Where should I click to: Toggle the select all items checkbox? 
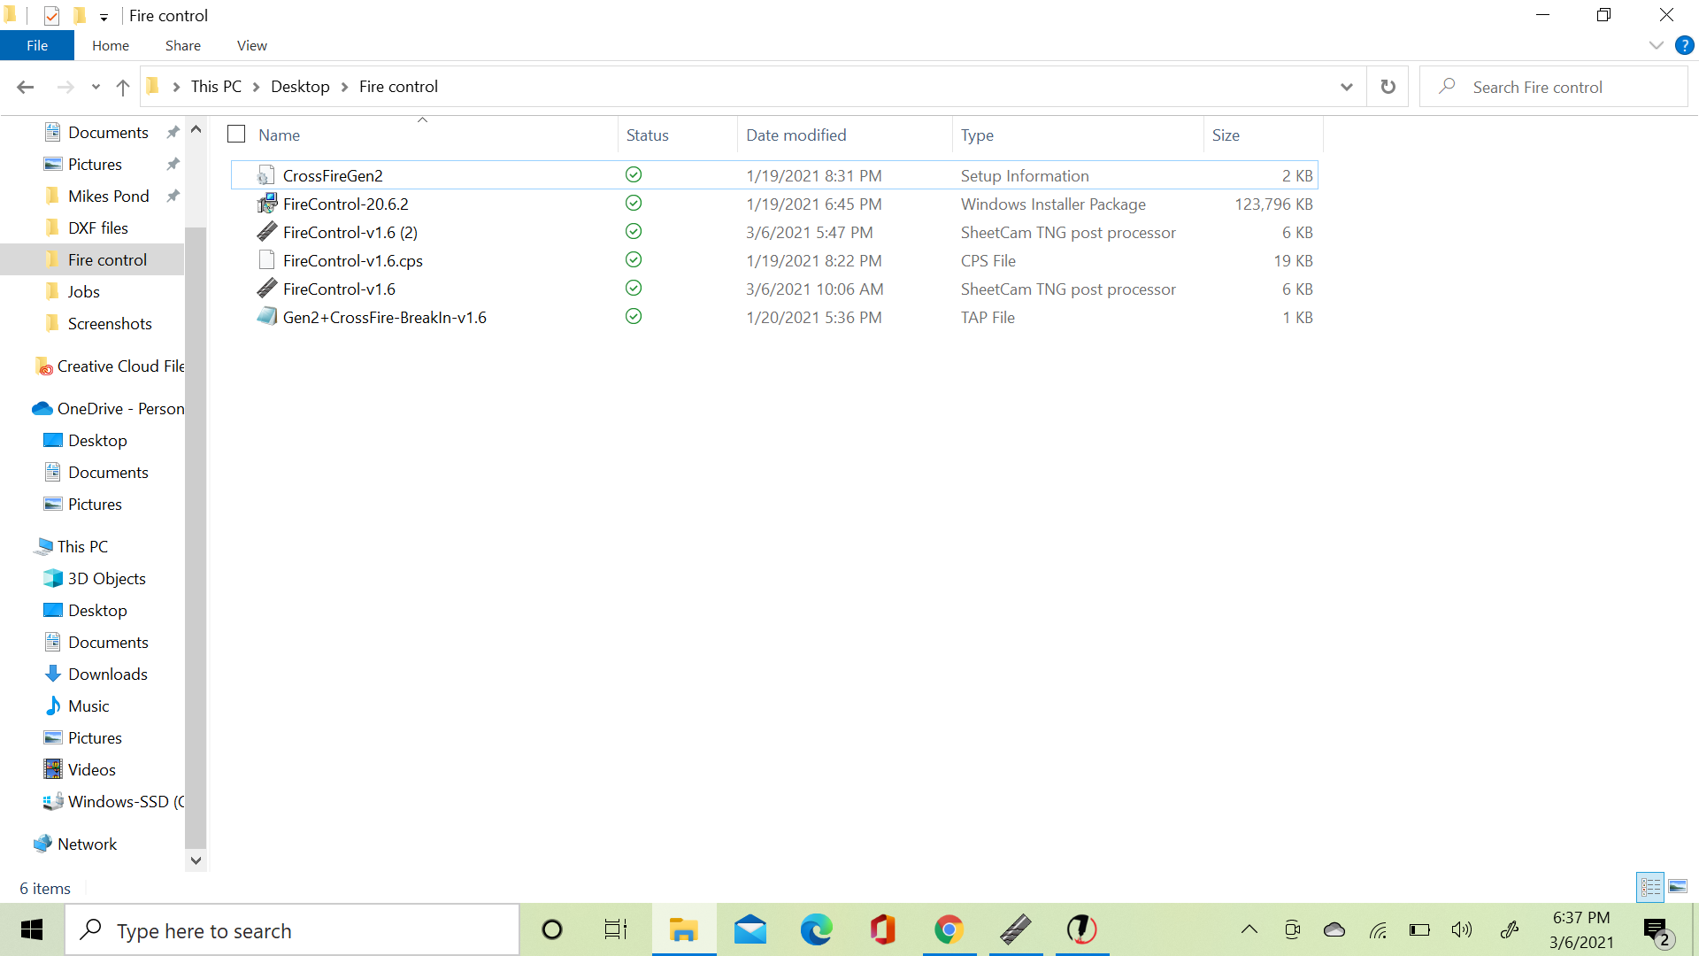click(236, 135)
